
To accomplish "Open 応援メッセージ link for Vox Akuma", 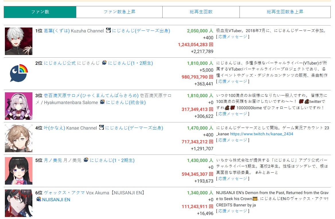I will pos(233,211).
